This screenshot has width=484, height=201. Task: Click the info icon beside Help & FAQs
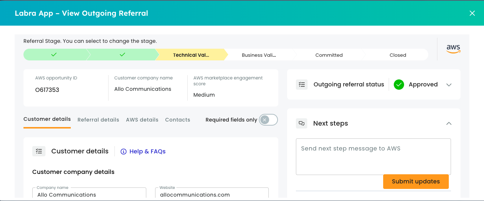(124, 152)
